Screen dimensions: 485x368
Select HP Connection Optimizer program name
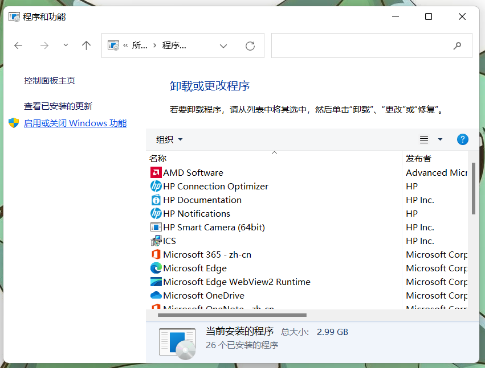215,186
